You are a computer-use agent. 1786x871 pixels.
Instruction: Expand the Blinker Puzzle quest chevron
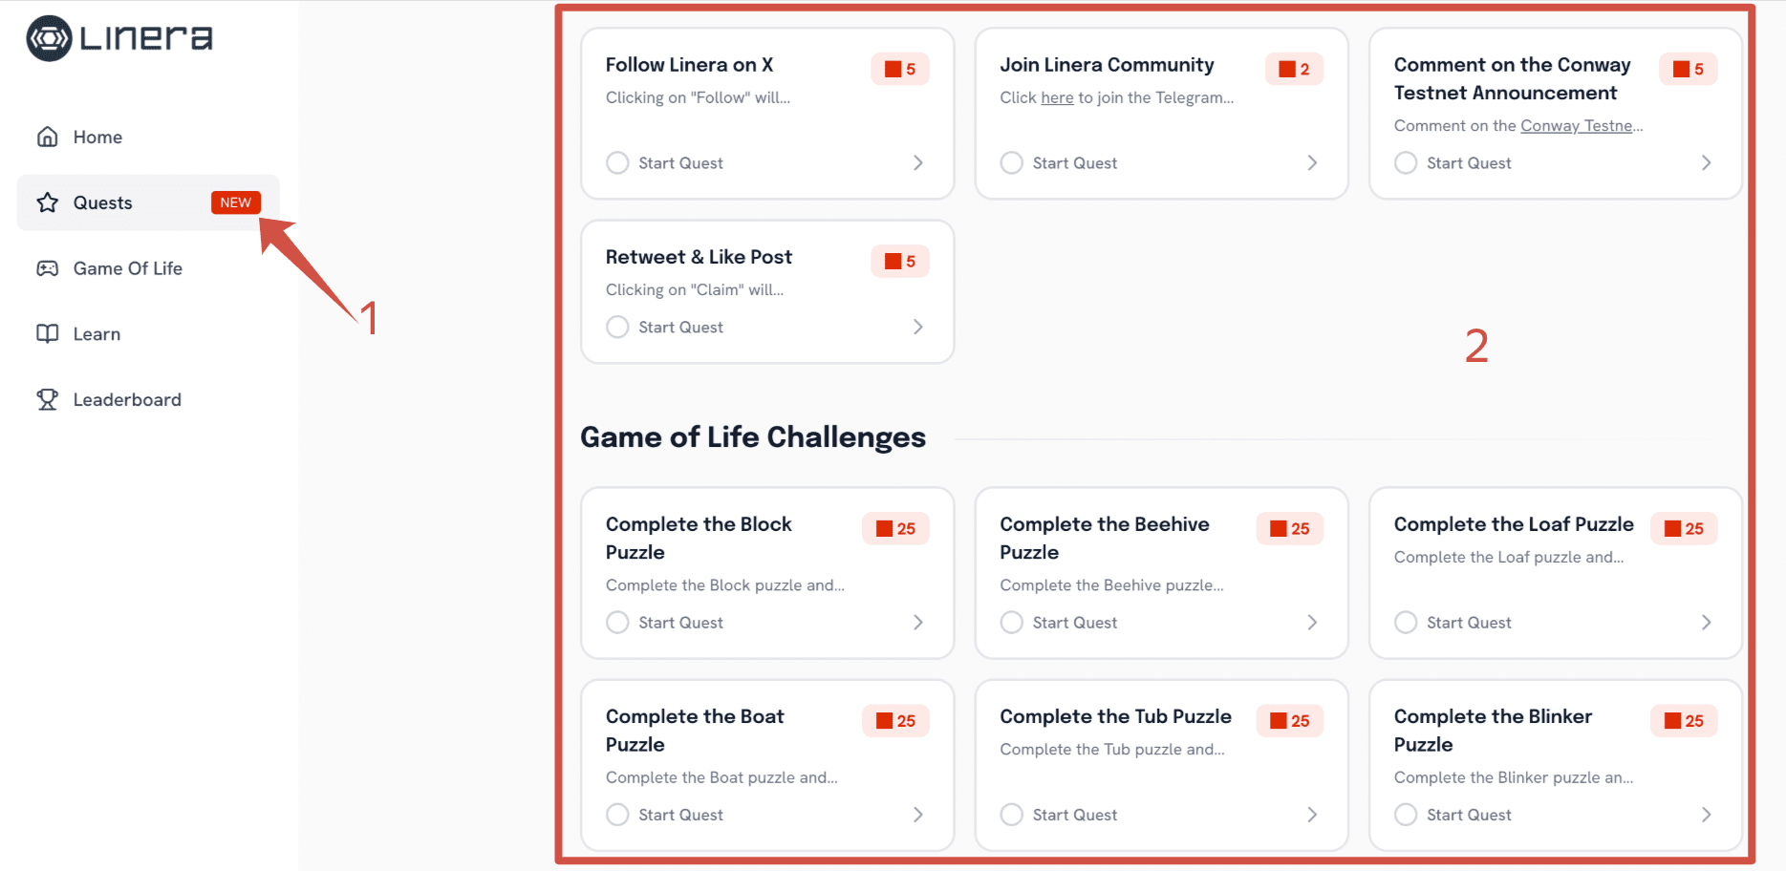(1707, 814)
